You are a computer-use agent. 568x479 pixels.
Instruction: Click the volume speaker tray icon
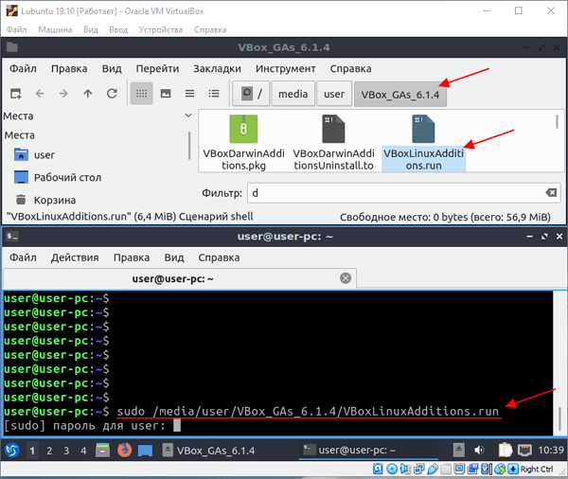tap(479, 450)
